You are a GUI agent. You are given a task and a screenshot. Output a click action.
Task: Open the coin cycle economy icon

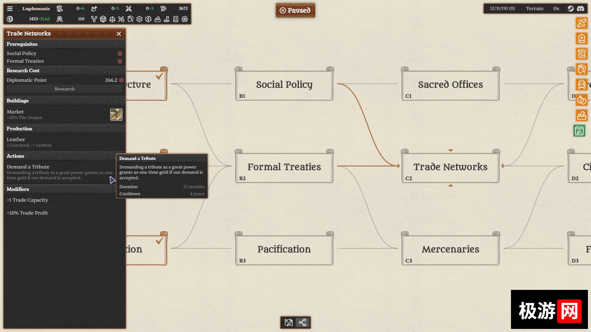[x=148, y=19]
